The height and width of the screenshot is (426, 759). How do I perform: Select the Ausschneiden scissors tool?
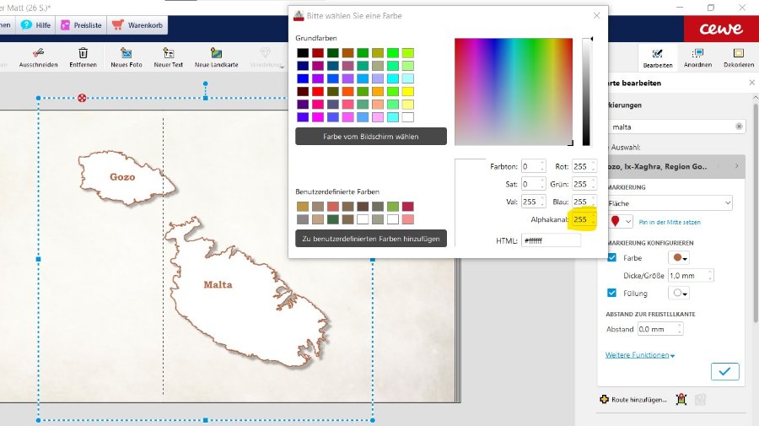click(x=38, y=57)
